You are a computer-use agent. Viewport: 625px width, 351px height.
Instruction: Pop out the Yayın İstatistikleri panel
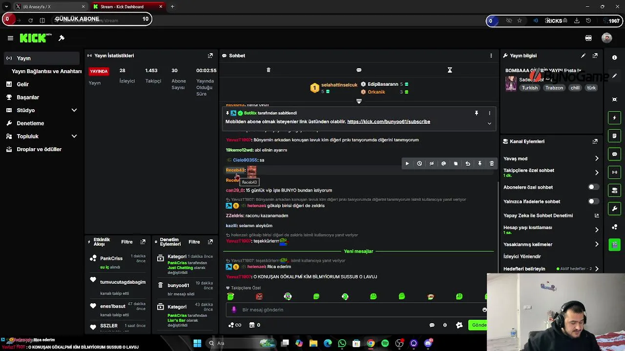210,56
